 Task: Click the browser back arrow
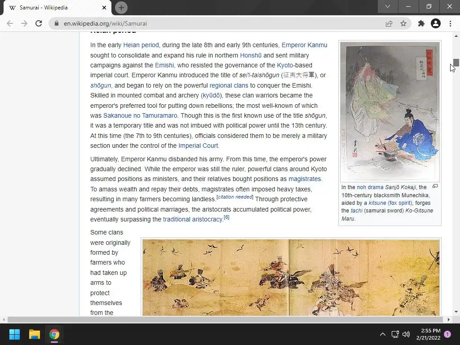[10, 23]
